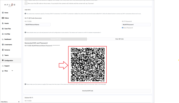The image size is (179, 103).
Task: Click the Generate QR Code button
Action: coord(56,39)
